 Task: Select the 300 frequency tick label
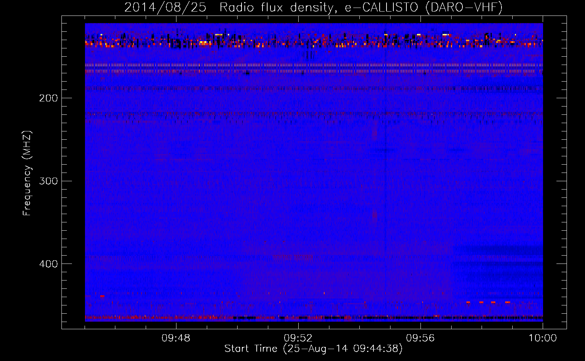coord(48,181)
